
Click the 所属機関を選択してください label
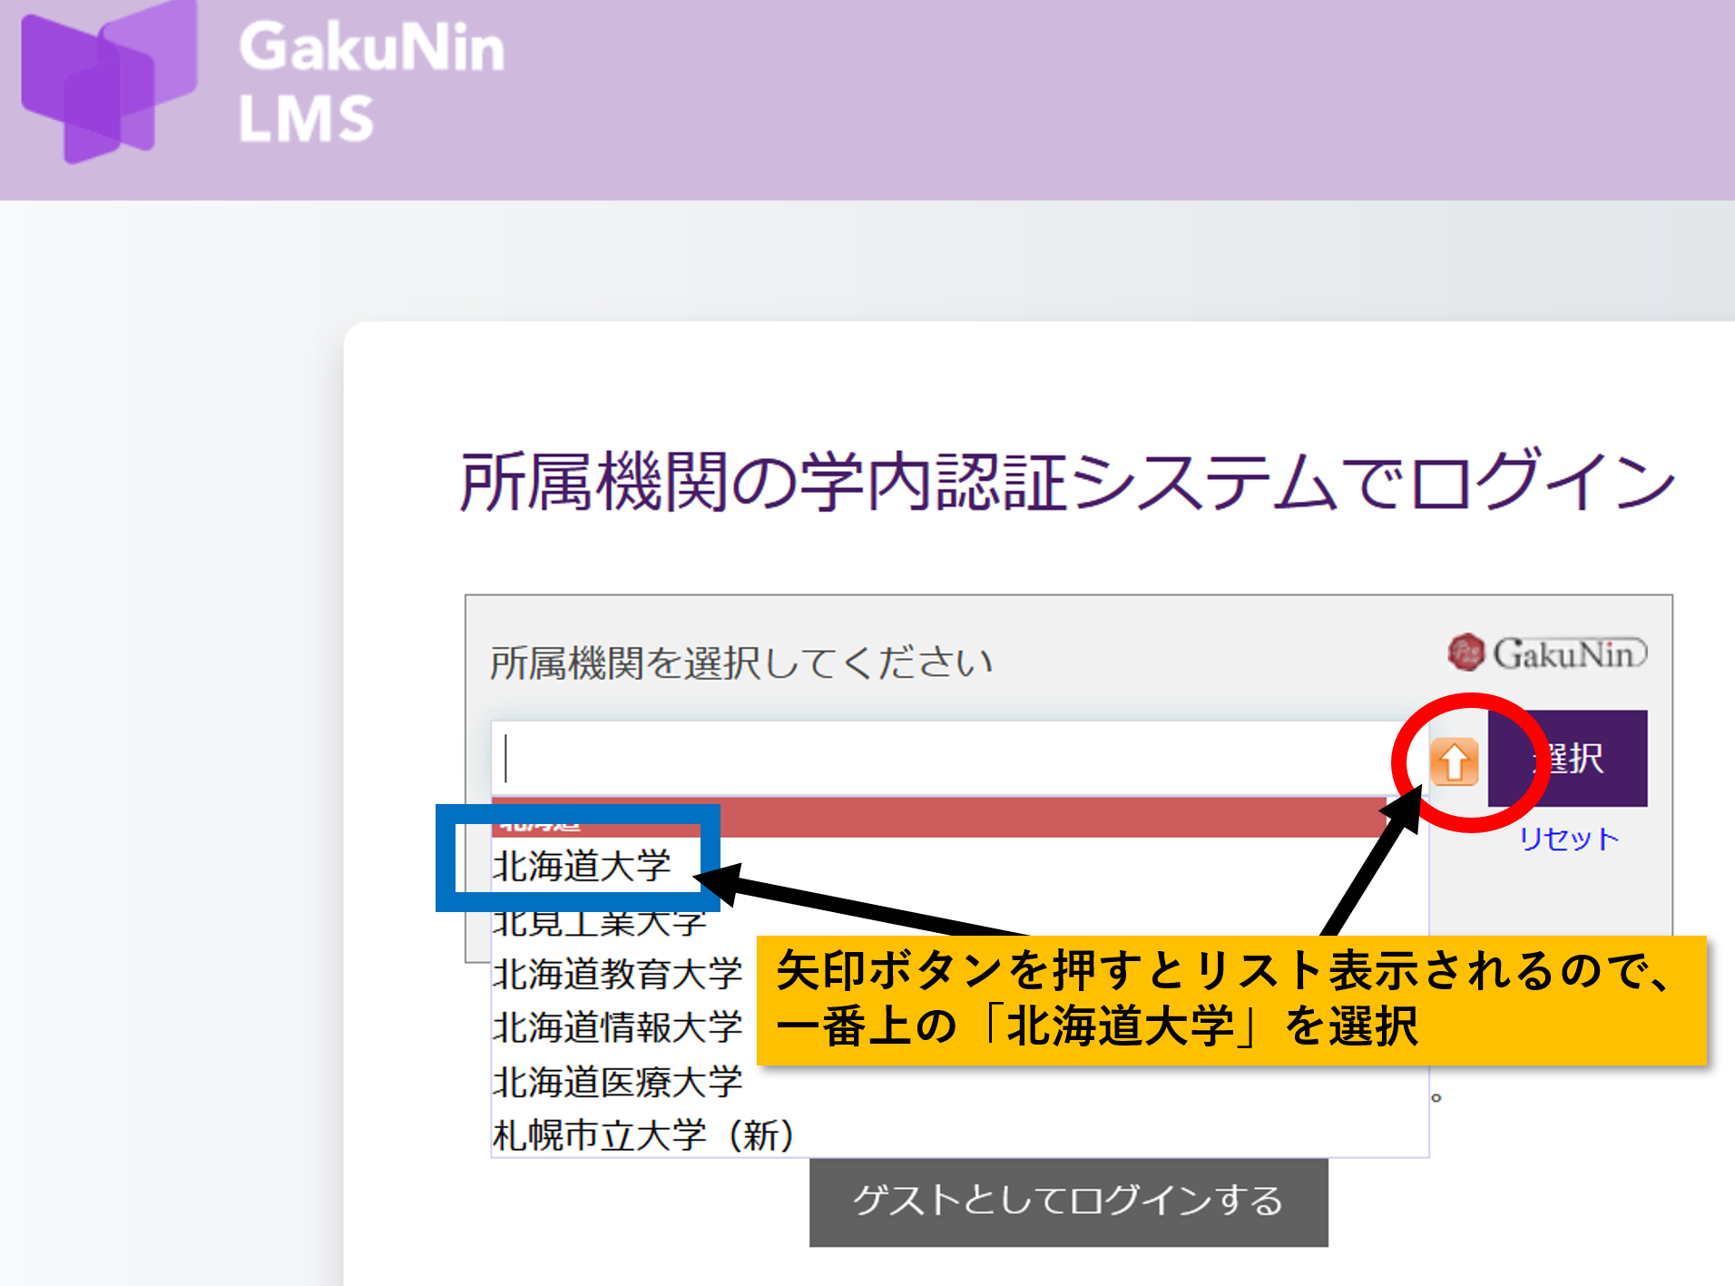click(740, 662)
